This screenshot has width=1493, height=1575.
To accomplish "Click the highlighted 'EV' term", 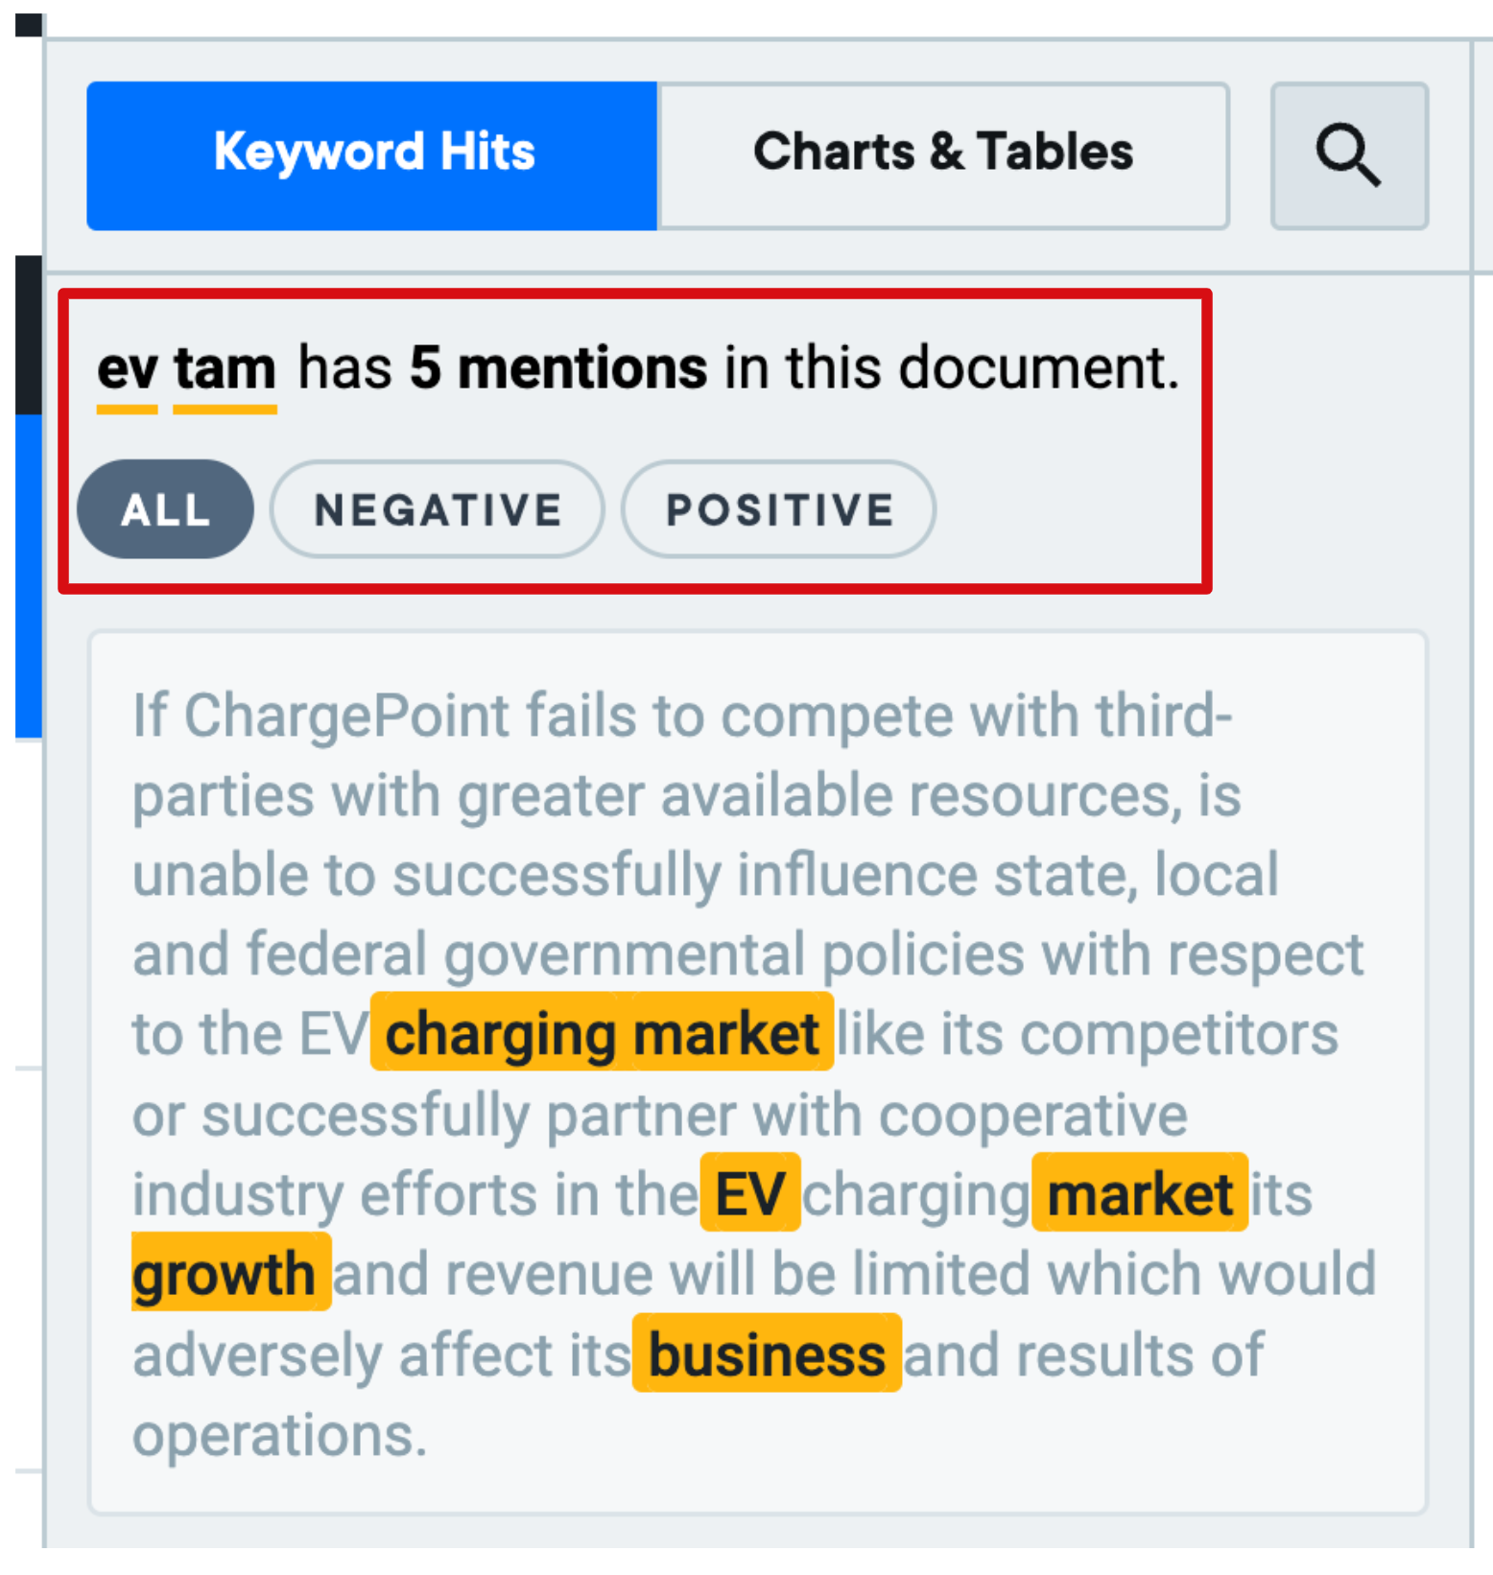I will 750,1193.
